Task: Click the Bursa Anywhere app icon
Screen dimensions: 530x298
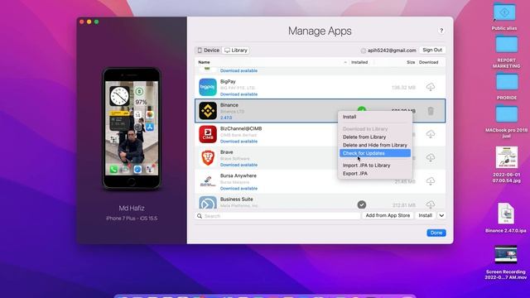Action: [208, 181]
